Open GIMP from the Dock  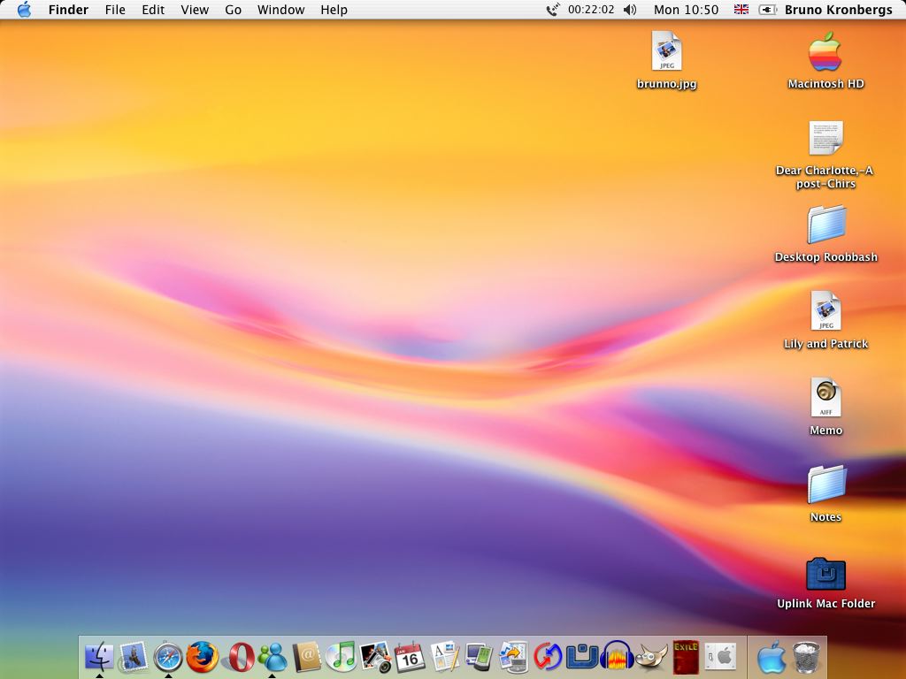coord(651,657)
